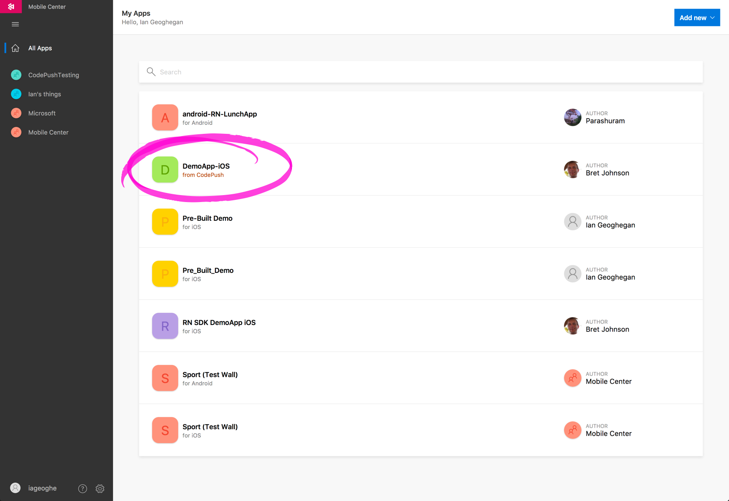This screenshot has height=501, width=729.
Task: Open the Microsoft organization icon
Action: click(16, 113)
